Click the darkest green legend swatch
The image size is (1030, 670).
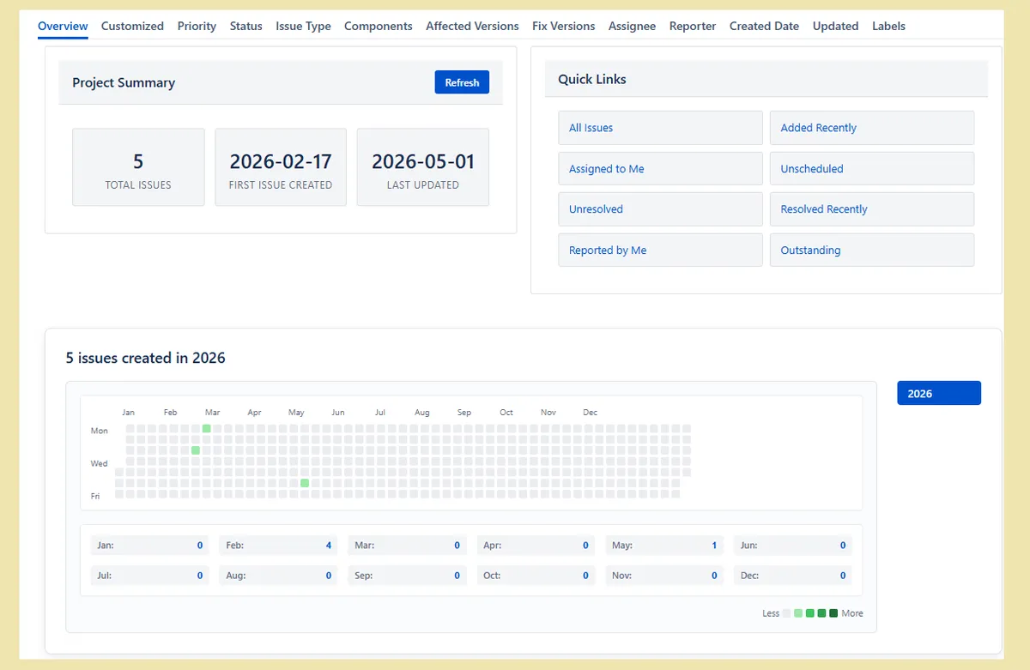tap(833, 613)
